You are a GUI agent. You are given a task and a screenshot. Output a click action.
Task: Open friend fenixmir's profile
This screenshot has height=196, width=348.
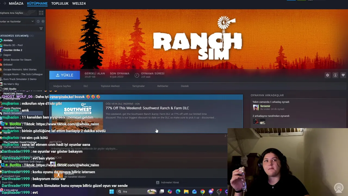(265, 106)
